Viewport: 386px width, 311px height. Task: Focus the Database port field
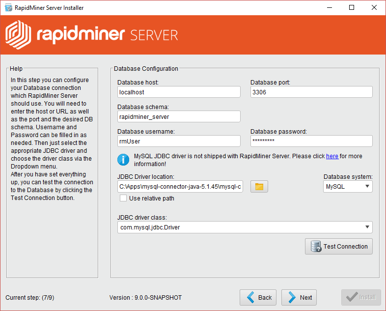(311, 92)
